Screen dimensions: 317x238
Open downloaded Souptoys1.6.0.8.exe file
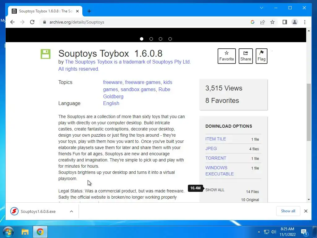pyautogui.click(x=38, y=211)
